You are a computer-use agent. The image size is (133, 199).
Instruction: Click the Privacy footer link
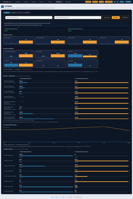coord(56,197)
